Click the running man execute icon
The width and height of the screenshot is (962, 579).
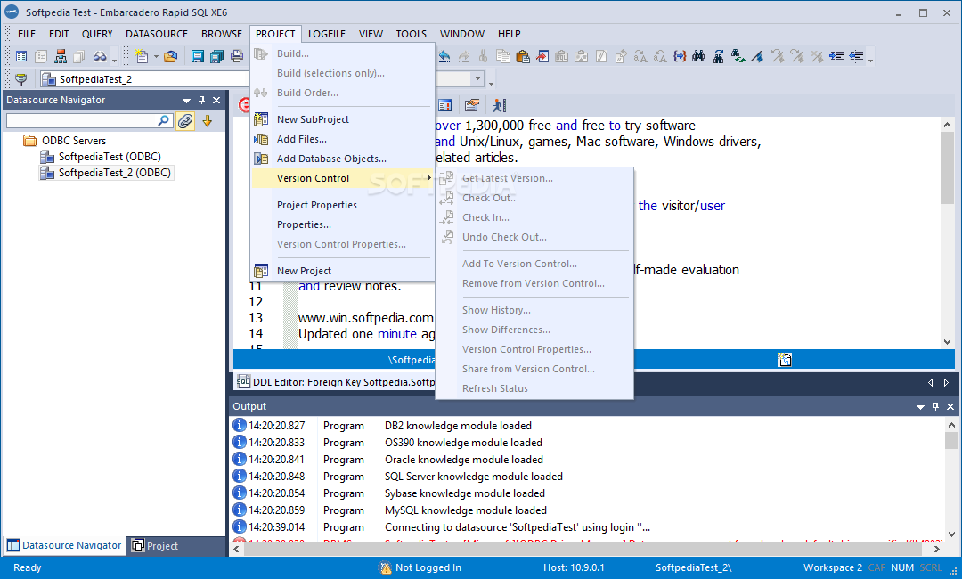[x=500, y=105]
